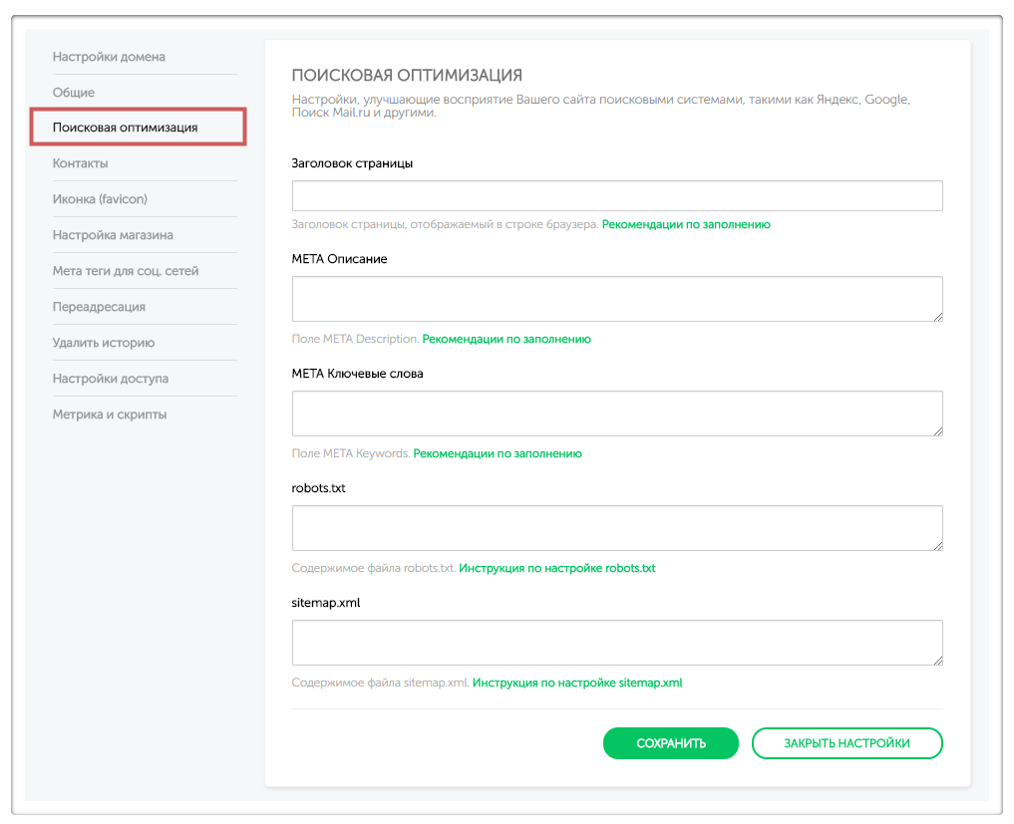Open Иконка (favicon) settings
The height and width of the screenshot is (824, 1014).
pyautogui.click(x=100, y=199)
